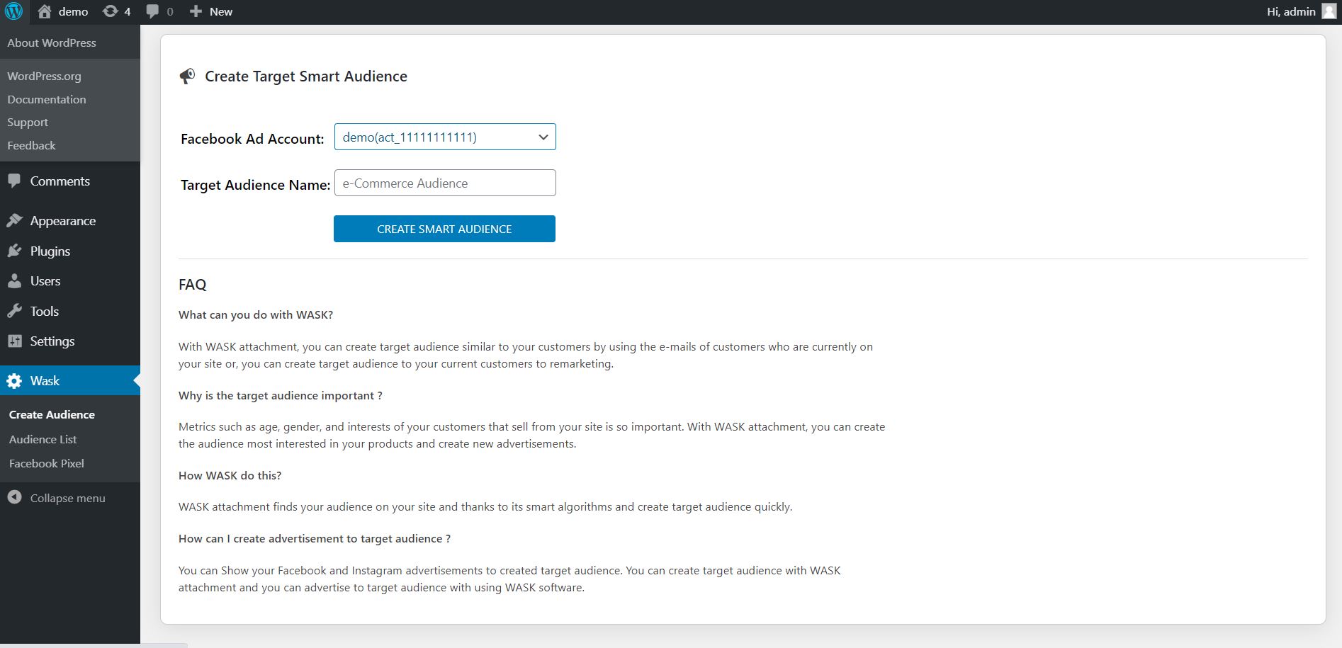Click the Hi, admin account text
This screenshot has height=648, width=1342.
1291,12
